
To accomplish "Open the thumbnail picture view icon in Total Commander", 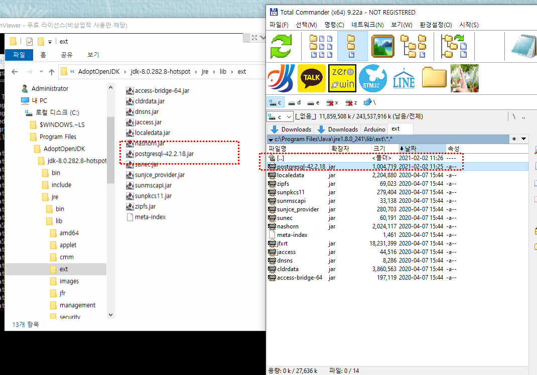I will 383,46.
